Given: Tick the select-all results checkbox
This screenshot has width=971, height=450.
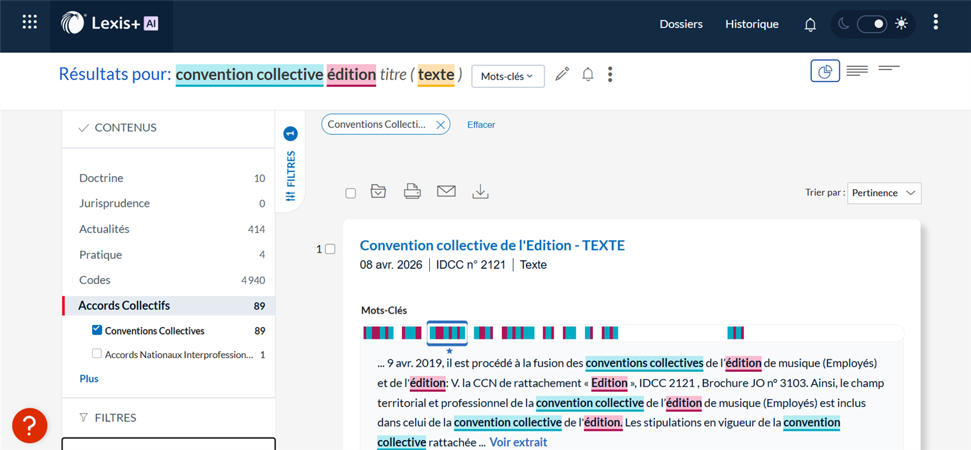Looking at the screenshot, I should (351, 193).
